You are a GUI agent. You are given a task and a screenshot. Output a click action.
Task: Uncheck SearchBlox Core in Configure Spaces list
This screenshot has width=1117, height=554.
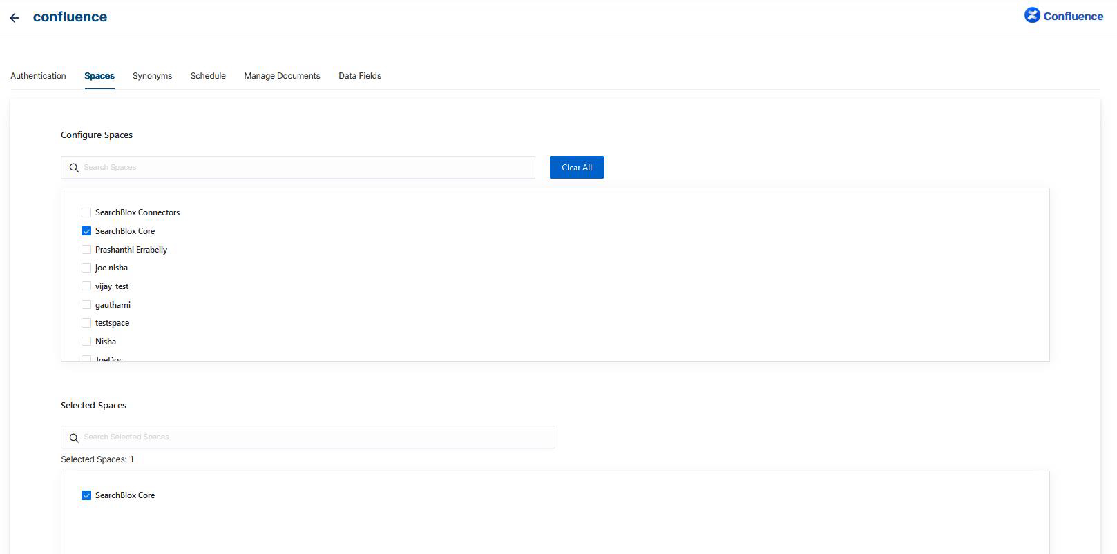[86, 231]
